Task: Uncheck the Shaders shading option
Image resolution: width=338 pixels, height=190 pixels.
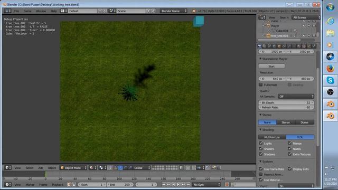Action: (x=261, y=148)
